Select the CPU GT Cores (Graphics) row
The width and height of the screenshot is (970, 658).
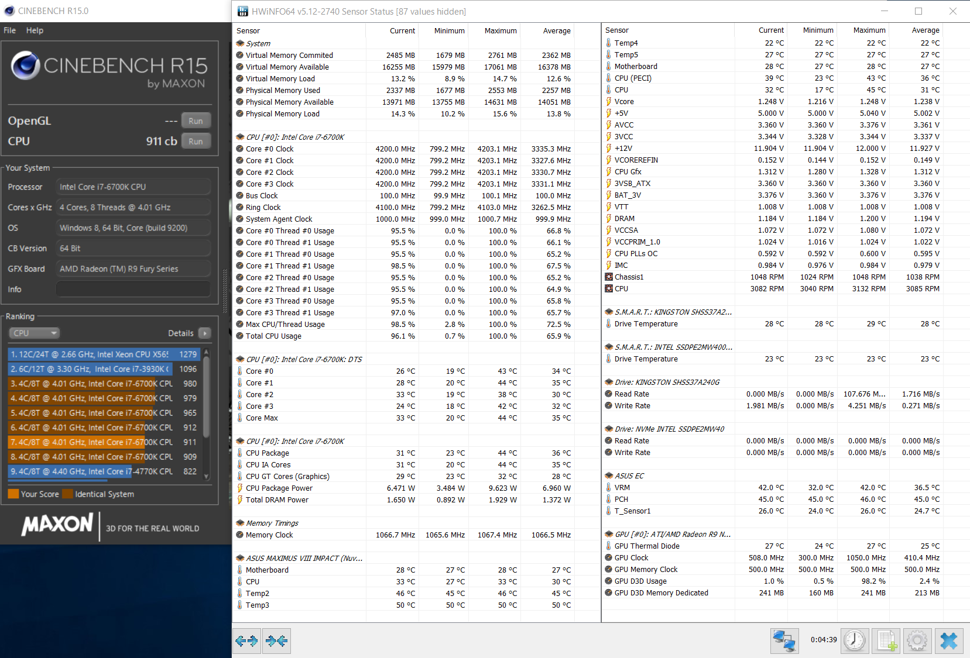pyautogui.click(x=403, y=477)
